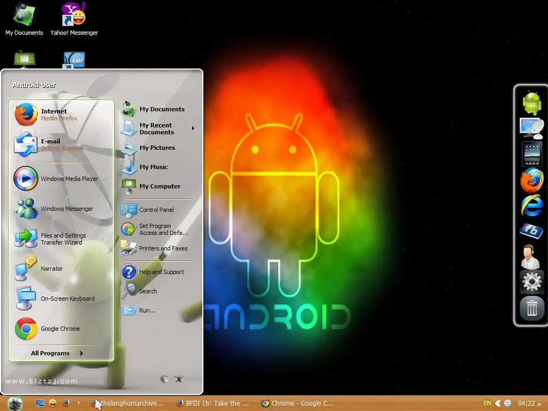Click the Android-User name header
This screenshot has width=548, height=411.
[x=34, y=85]
